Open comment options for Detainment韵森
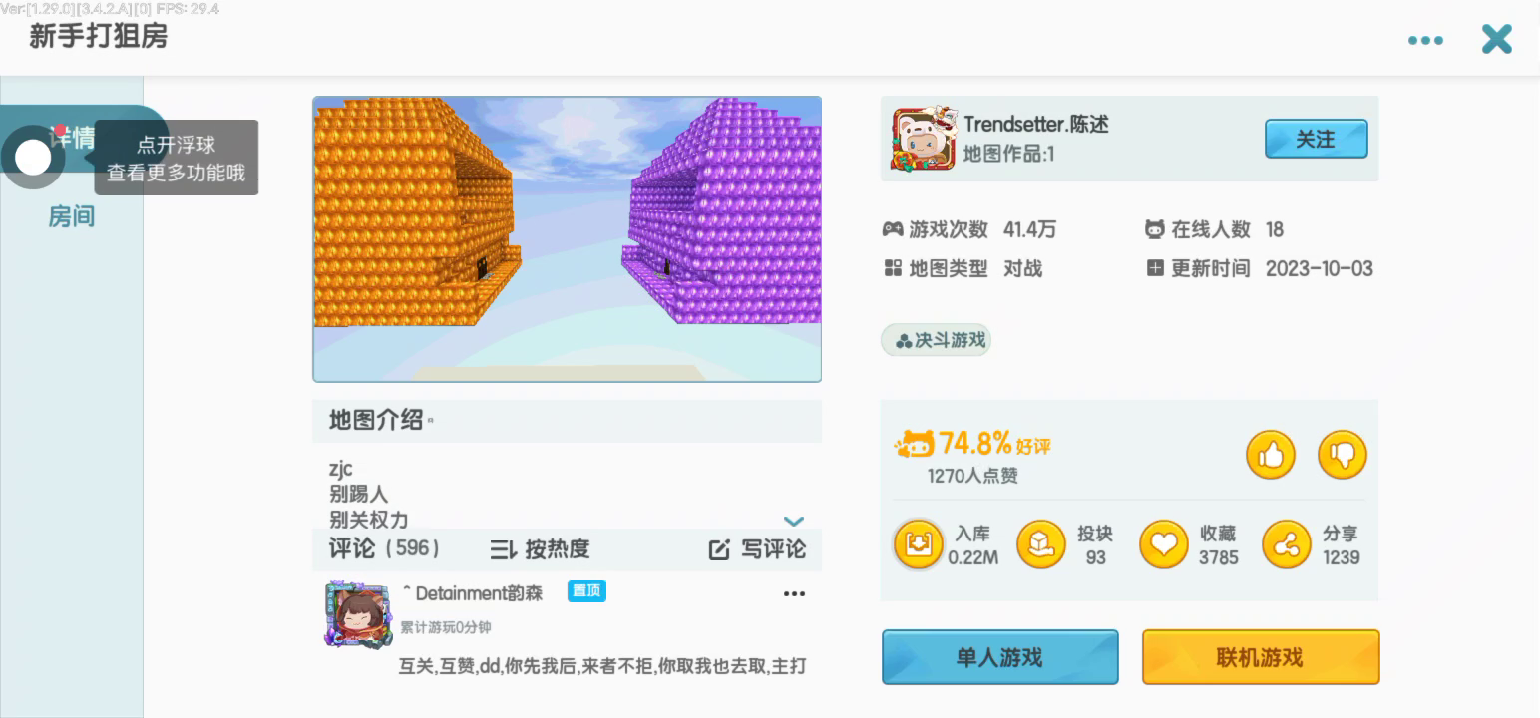The width and height of the screenshot is (1540, 718). tap(794, 594)
